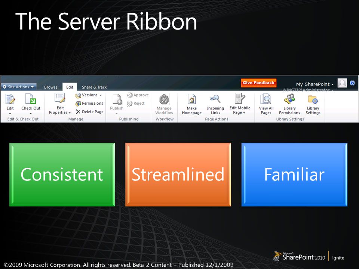Expand the Check Out dropdown arrow
The height and width of the screenshot is (269, 359).
tap(31, 114)
